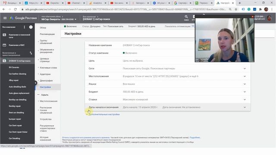Open a new browser tab with plus icon

tap(240, 3)
